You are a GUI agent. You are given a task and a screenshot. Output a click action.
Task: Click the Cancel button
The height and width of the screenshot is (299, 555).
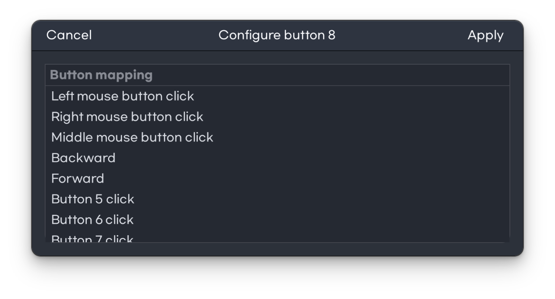coord(69,35)
